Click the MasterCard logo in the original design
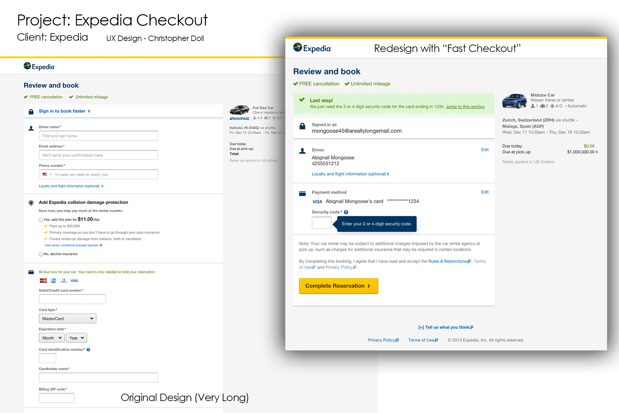The image size is (619, 413). [x=43, y=281]
